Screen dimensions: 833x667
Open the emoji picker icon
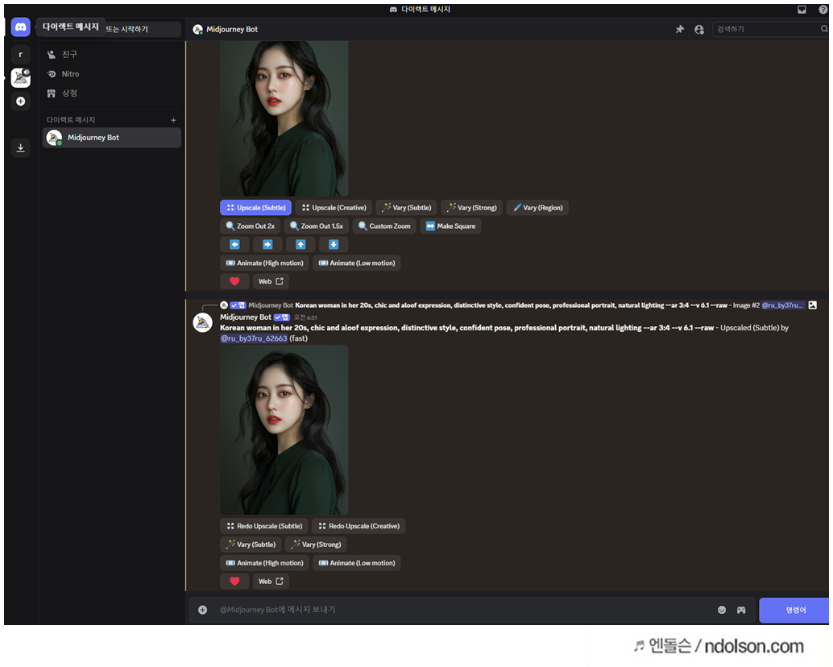click(x=722, y=610)
